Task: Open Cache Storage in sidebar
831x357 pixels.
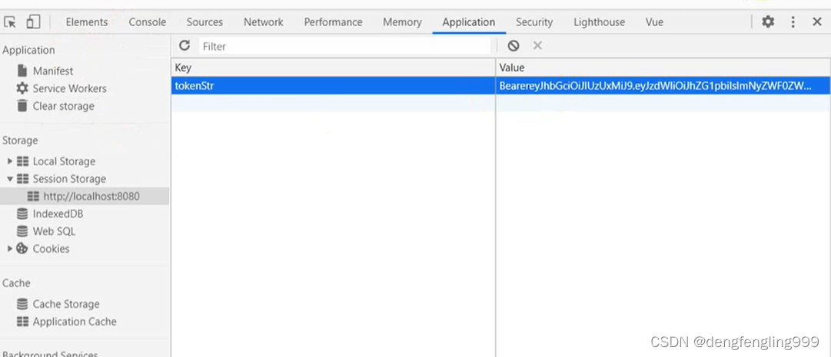Action: pos(65,304)
